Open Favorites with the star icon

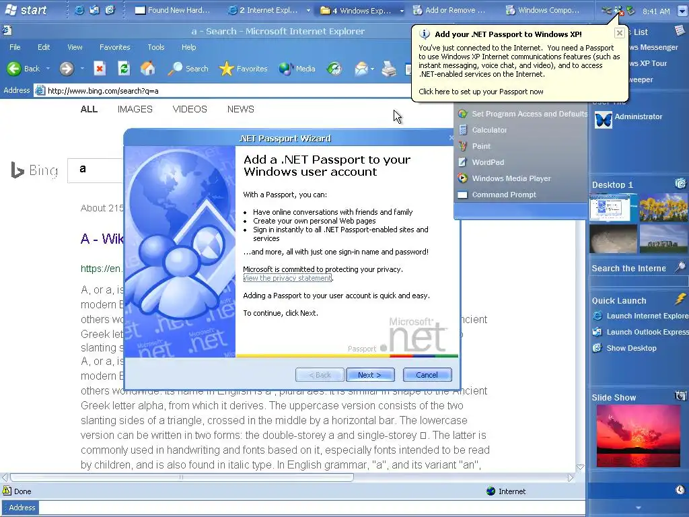[226, 69]
